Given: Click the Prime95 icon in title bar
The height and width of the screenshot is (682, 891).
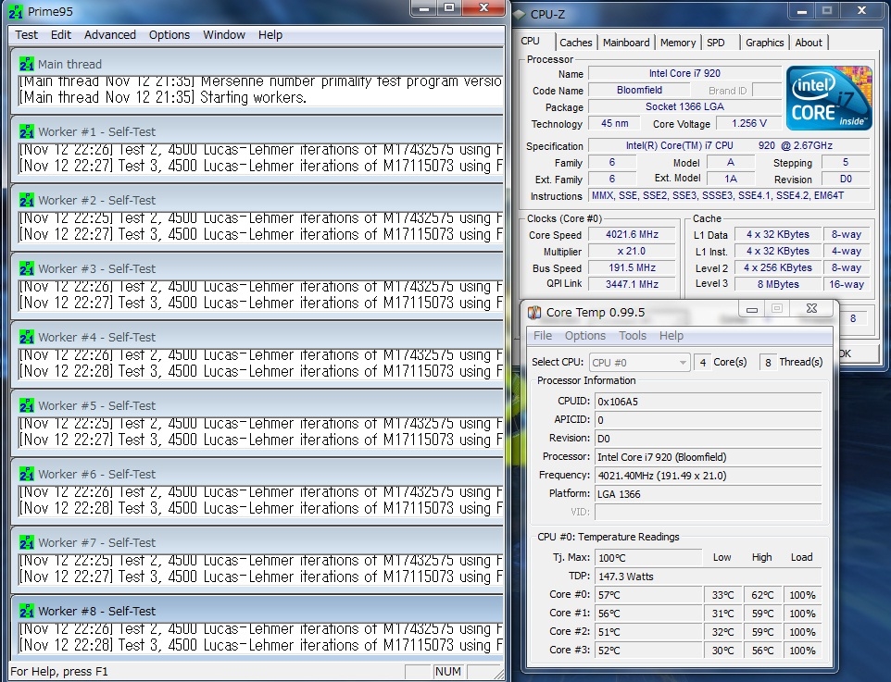Looking at the screenshot, I should click(16, 11).
